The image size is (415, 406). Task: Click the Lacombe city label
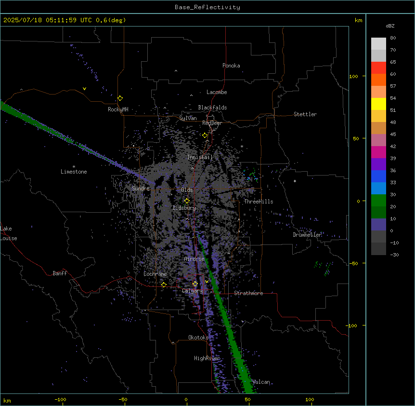click(217, 92)
